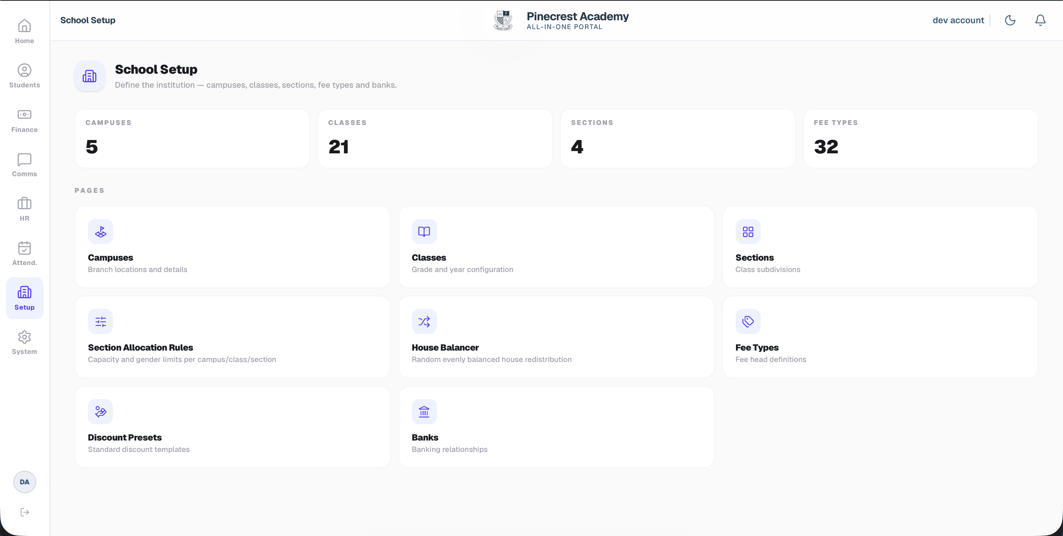Viewport: 1063px width, 536px height.
Task: Click the Pinecrest Academy title text
Action: tap(577, 16)
